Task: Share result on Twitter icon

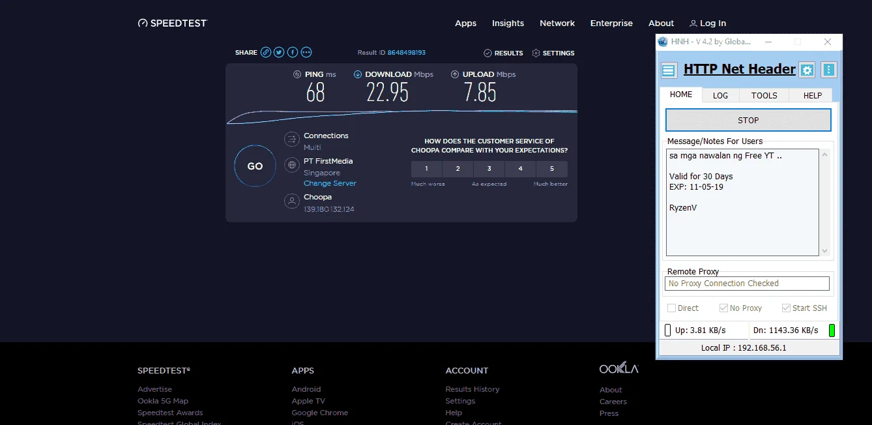Action: click(x=279, y=53)
